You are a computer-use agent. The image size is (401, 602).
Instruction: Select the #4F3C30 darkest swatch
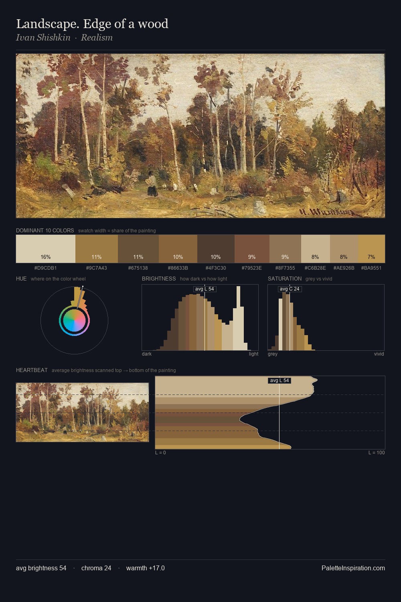(x=216, y=249)
